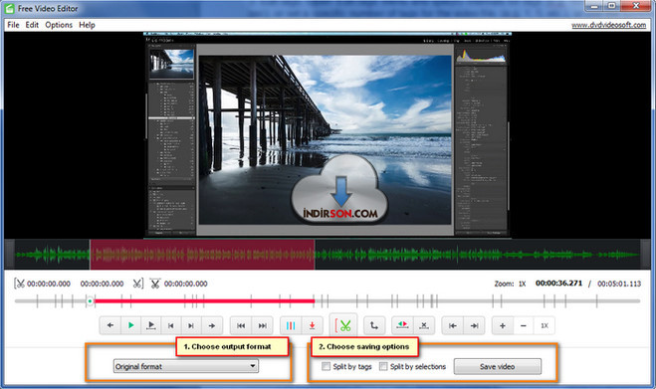This screenshot has height=389, width=656.
Task: Go to the next frame
Action: tap(191, 325)
